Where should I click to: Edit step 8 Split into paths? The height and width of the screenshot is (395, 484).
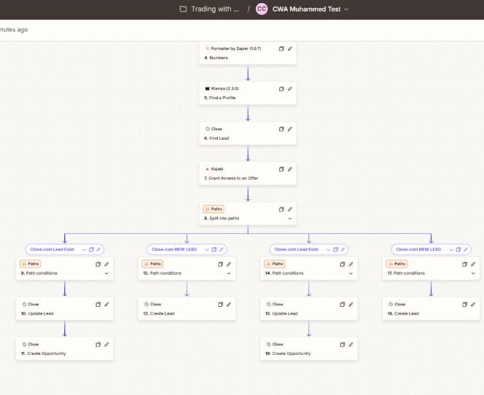coord(290,209)
